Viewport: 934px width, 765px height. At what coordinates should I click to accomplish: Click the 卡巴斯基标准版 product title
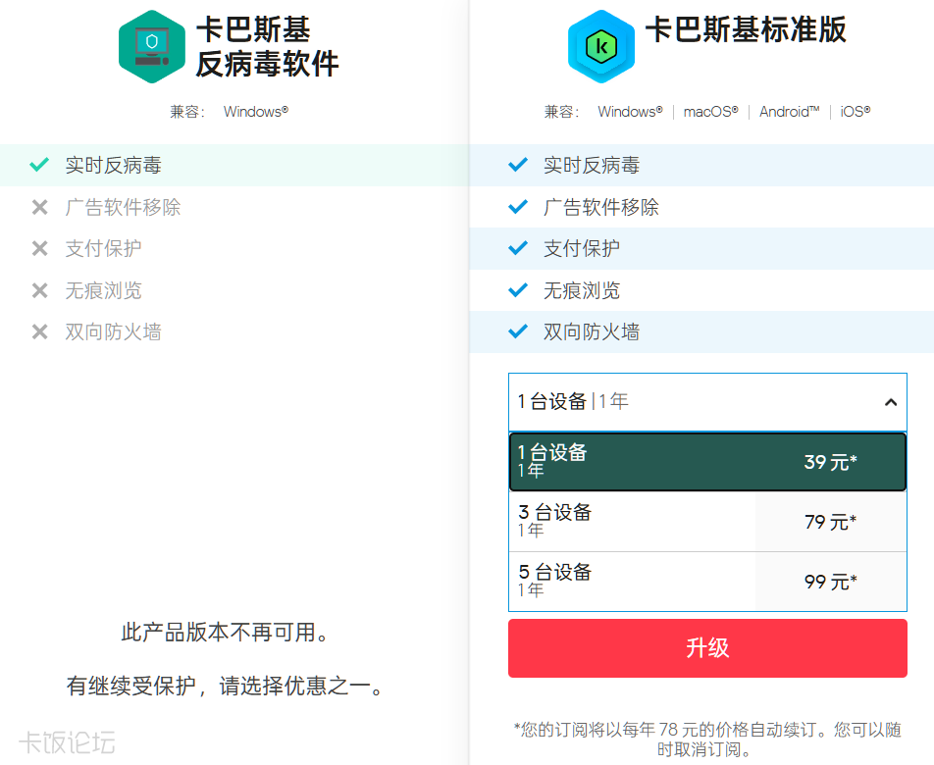[x=746, y=29]
